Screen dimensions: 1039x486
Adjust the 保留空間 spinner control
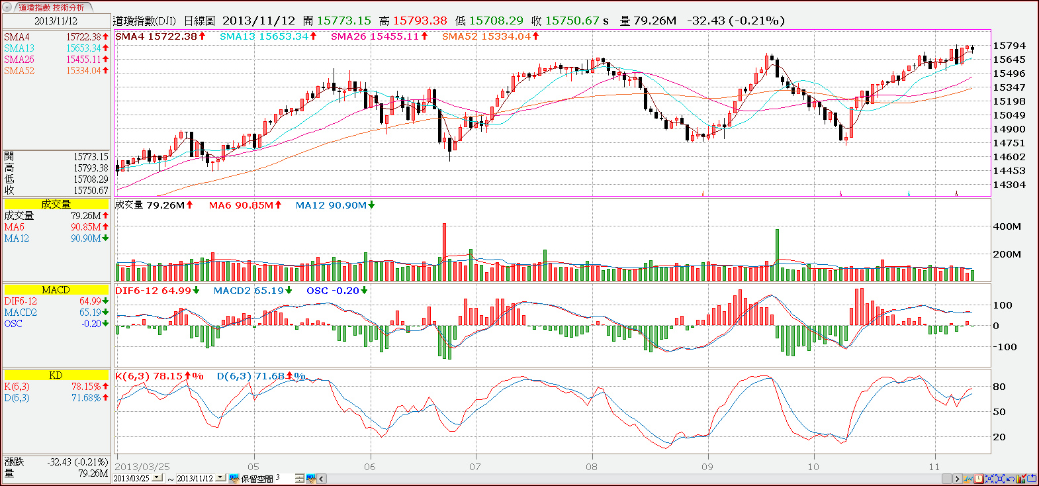[300, 478]
